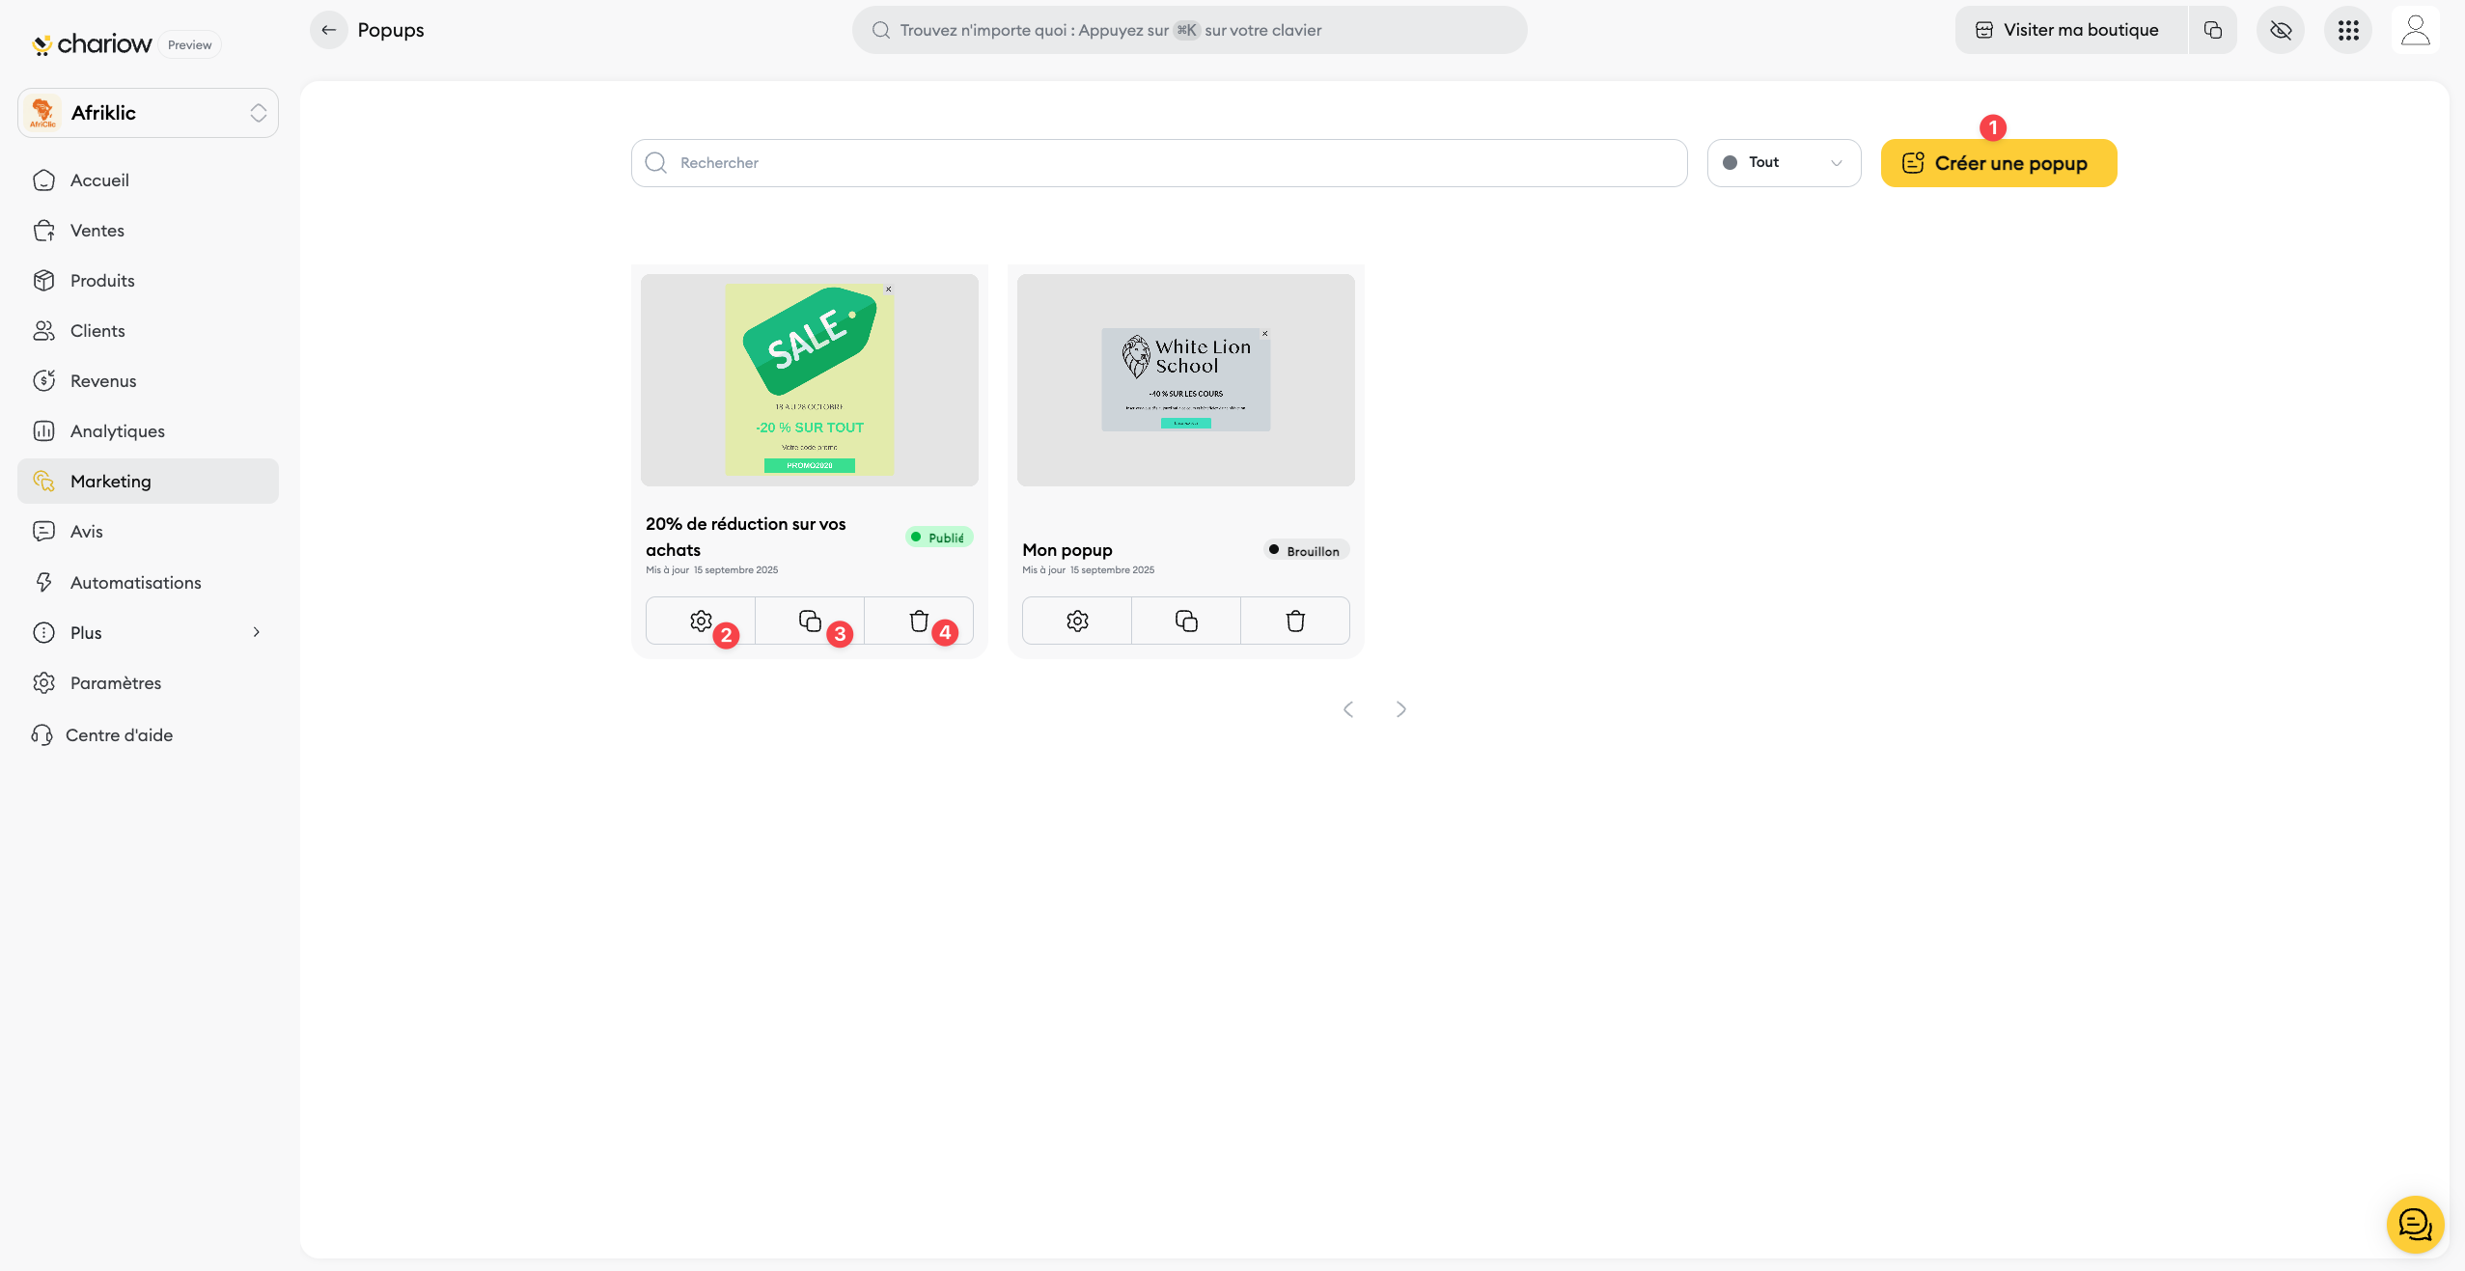
Task: Navigate to Analytiques section
Action: click(117, 430)
